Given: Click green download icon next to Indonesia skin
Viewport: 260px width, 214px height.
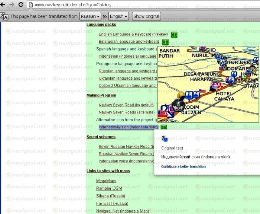Looking at the screenshot, I should click(x=163, y=127).
